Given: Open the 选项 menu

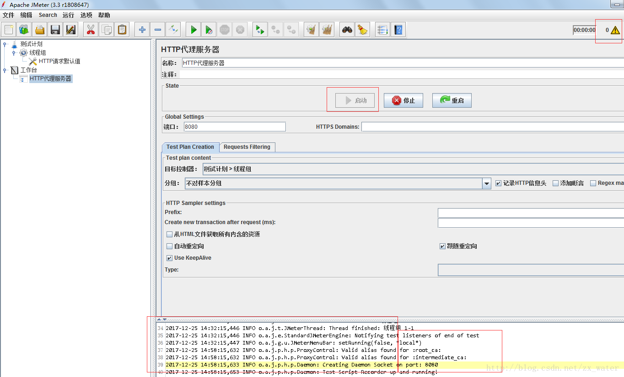Looking at the screenshot, I should [x=86, y=15].
